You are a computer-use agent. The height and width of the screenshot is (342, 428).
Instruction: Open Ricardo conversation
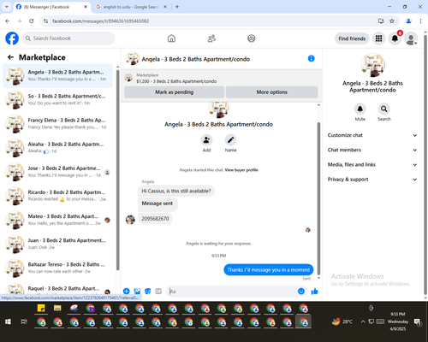click(x=57, y=196)
